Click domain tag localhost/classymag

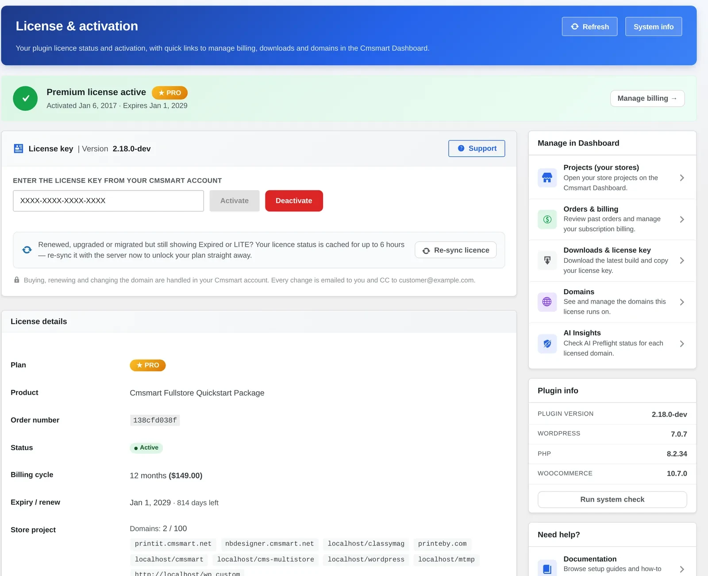[x=366, y=544]
